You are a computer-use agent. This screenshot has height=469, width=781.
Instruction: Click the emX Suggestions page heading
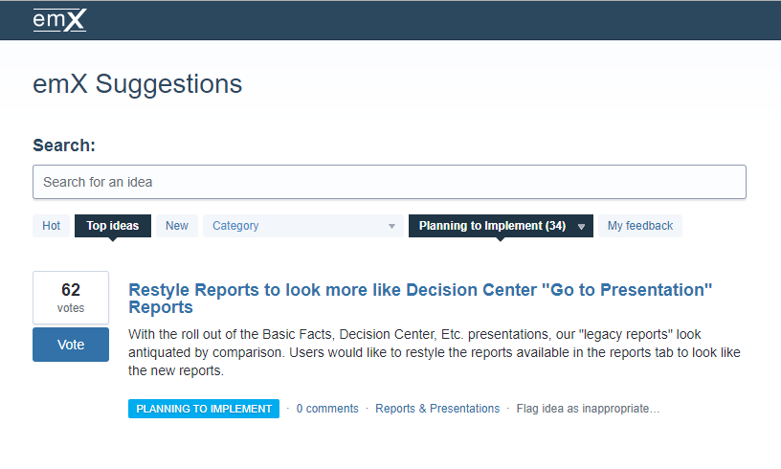tap(138, 84)
